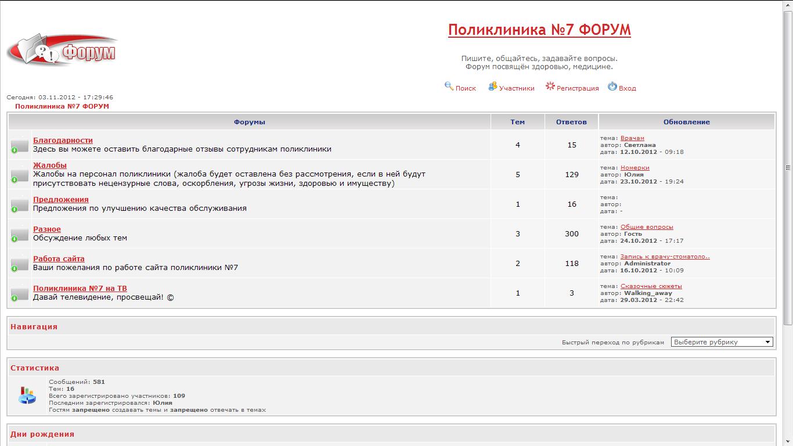Screen dimensions: 793x446
Task: Click the replies count 129 for Жалобы
Action: click(x=572, y=174)
